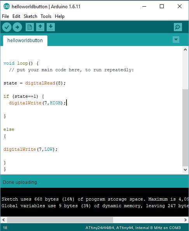Open the File menu
189x231 pixels.
point(5,16)
